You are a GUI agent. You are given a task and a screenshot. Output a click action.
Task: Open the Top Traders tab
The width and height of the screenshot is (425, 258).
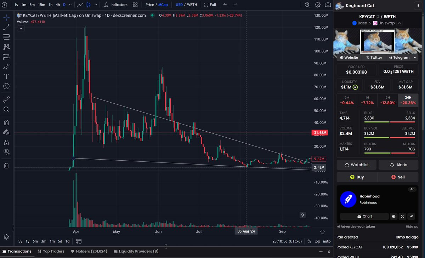(51, 251)
